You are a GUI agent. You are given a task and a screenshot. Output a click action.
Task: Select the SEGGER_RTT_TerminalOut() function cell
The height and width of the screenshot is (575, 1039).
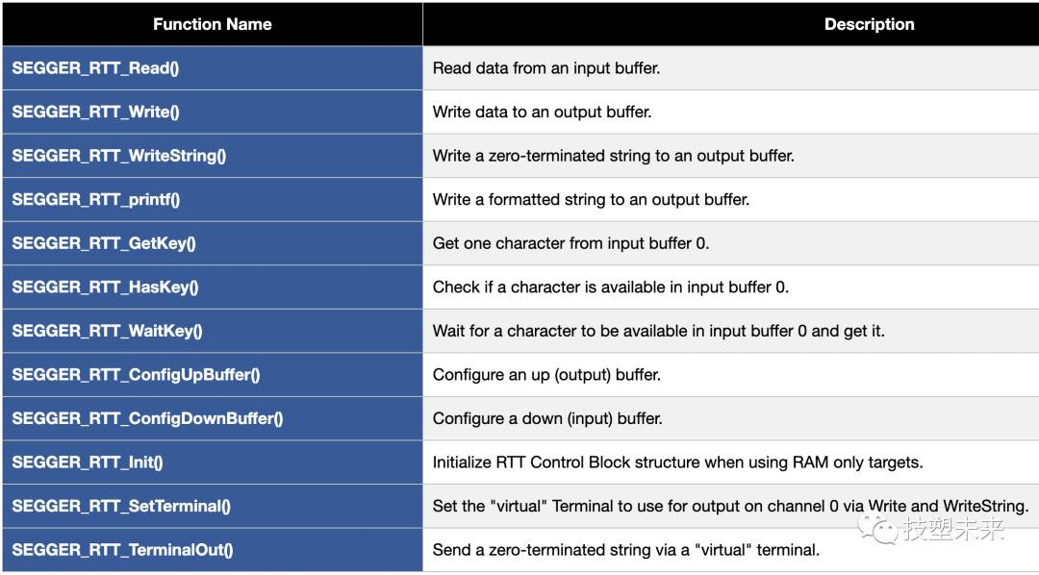click(213, 549)
